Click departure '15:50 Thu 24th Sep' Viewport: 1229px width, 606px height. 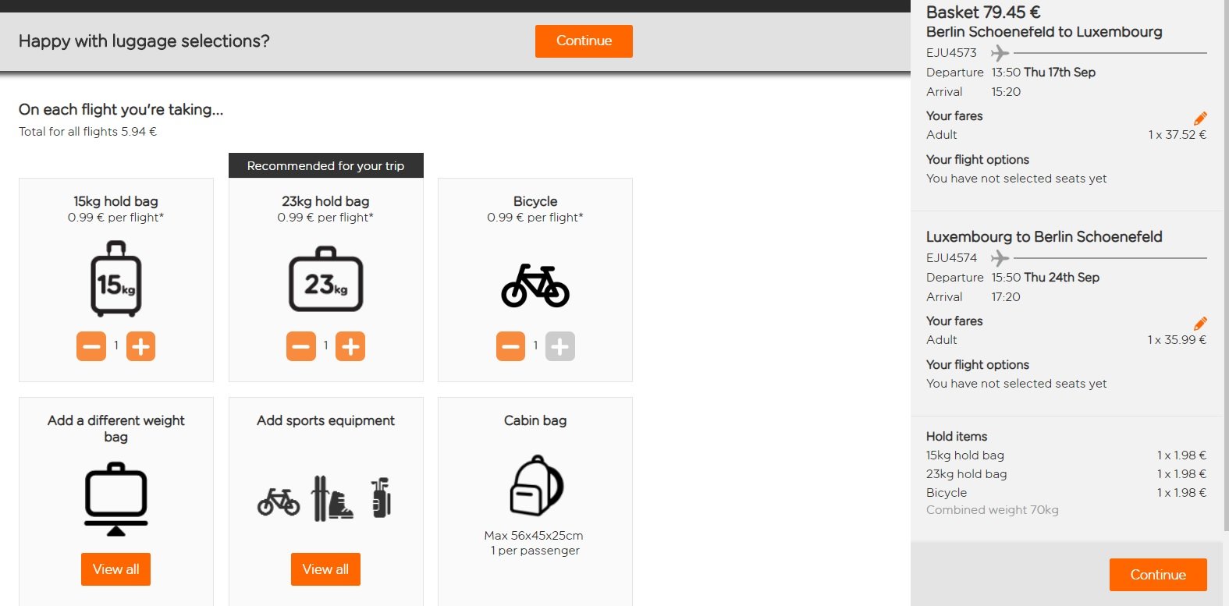(x=1045, y=278)
